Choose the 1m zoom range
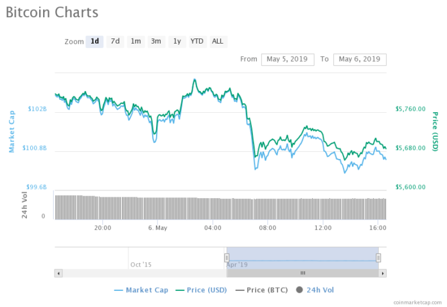The image size is (447, 307). (x=136, y=42)
